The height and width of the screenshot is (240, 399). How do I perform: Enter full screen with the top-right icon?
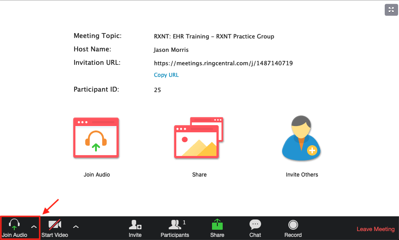391,10
